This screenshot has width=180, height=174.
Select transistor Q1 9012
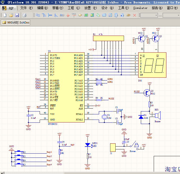[141, 38]
